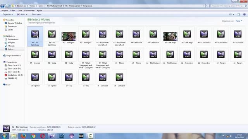This screenshot has width=248, height=139.
Task: Open the Arquivo menu
Action: pos(5,10)
